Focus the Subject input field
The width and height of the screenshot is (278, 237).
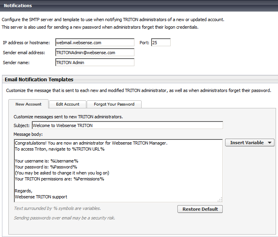(x=128, y=125)
